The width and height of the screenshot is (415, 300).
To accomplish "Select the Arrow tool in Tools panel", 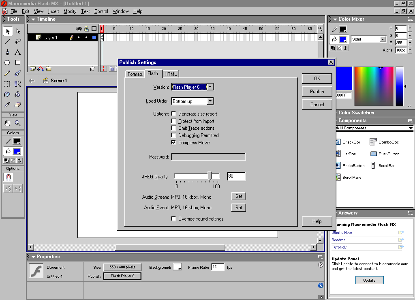I will [x=8, y=31].
